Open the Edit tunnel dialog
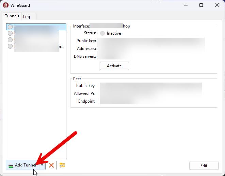This screenshot has height=176, width=225. click(204, 166)
